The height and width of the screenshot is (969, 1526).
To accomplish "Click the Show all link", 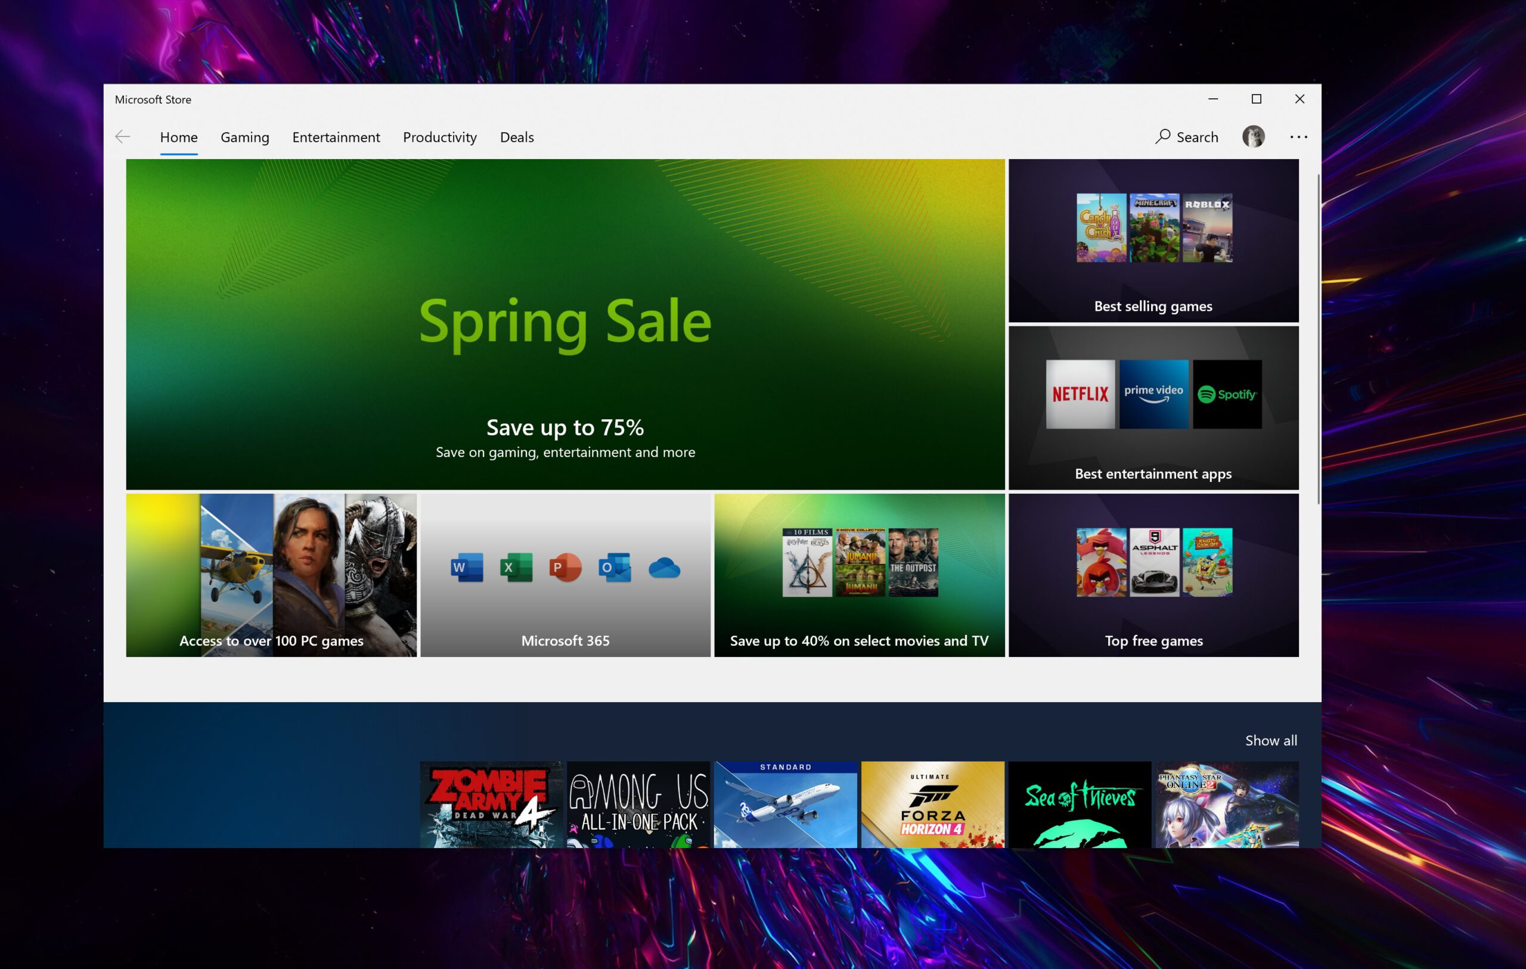I will coord(1271,740).
